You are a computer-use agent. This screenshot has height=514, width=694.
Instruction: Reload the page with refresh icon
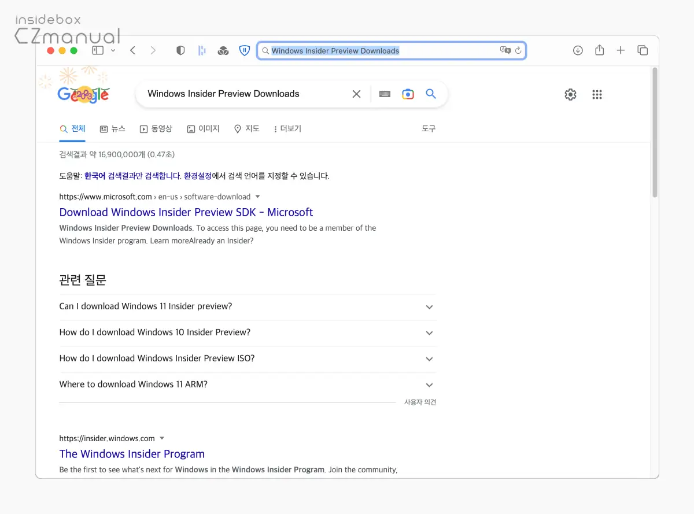pos(518,50)
